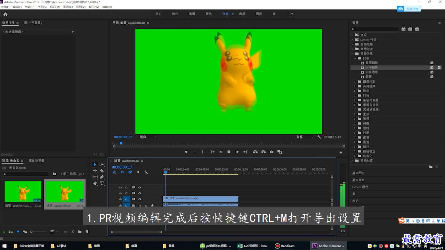Open Program monitor settings wrench

[x=319, y=137]
